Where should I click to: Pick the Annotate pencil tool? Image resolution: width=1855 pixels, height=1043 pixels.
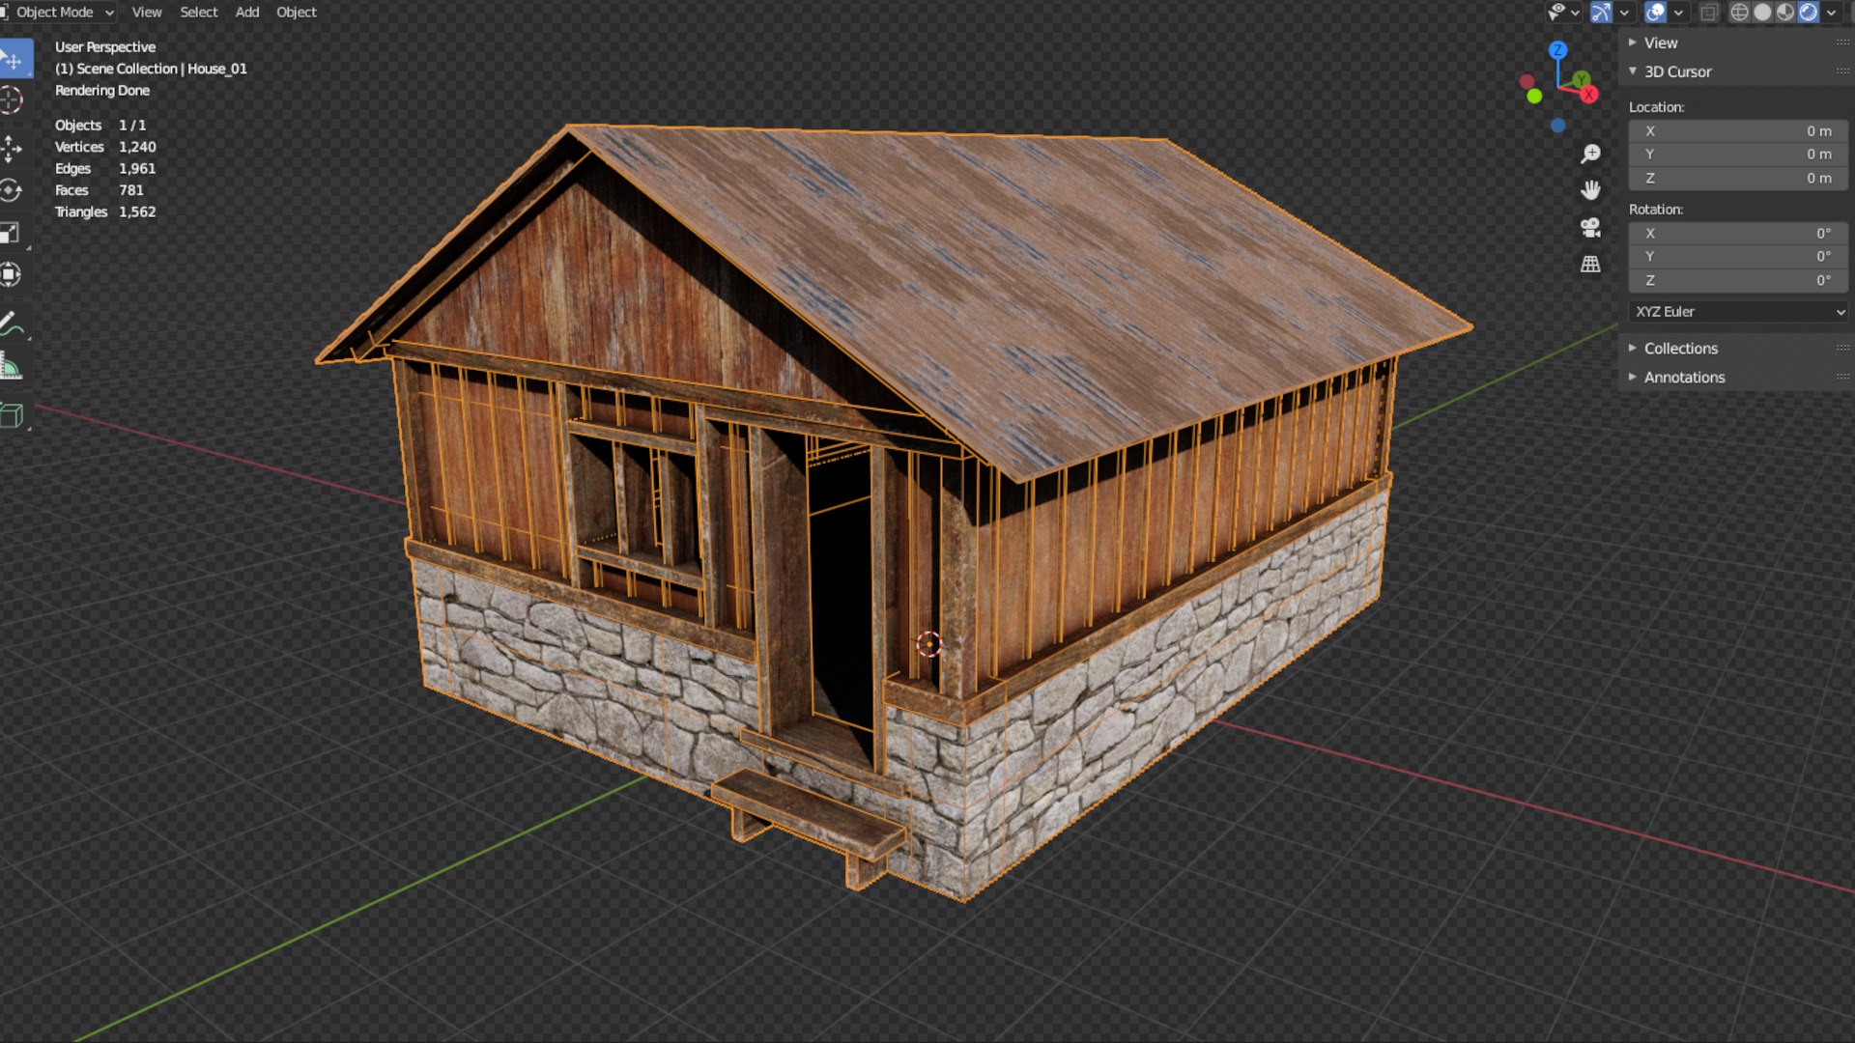click(12, 324)
